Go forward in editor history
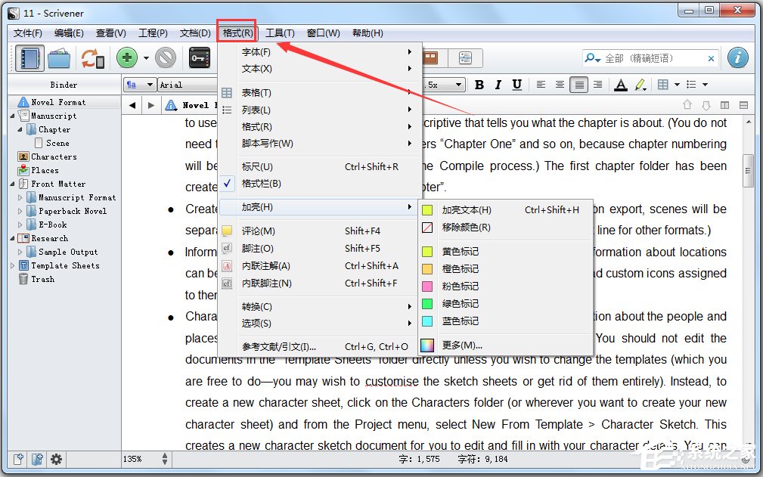Image resolution: width=763 pixels, height=477 pixels. [151, 105]
